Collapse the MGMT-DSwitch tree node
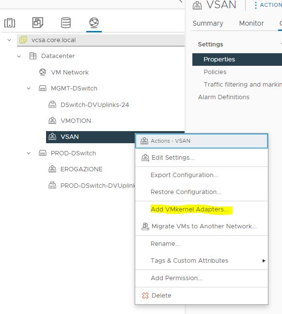This screenshot has width=282, height=314. pyautogui.click(x=29, y=89)
